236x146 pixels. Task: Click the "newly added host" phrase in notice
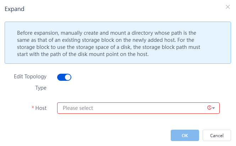tap(156, 40)
